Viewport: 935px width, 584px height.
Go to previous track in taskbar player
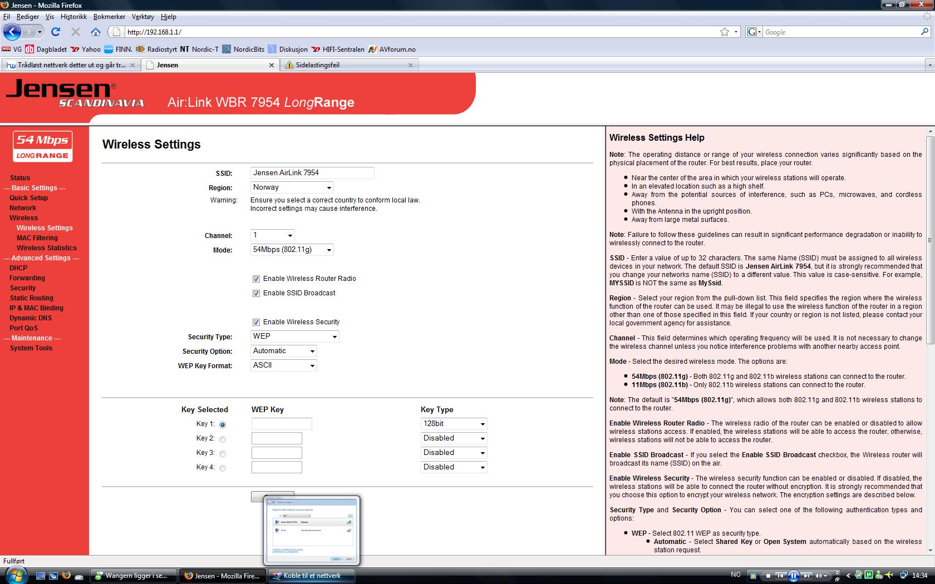[x=781, y=576]
